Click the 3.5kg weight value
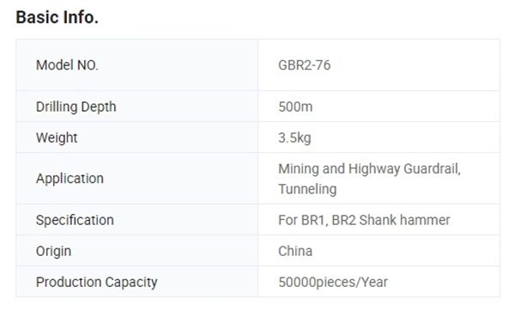 [294, 137]
